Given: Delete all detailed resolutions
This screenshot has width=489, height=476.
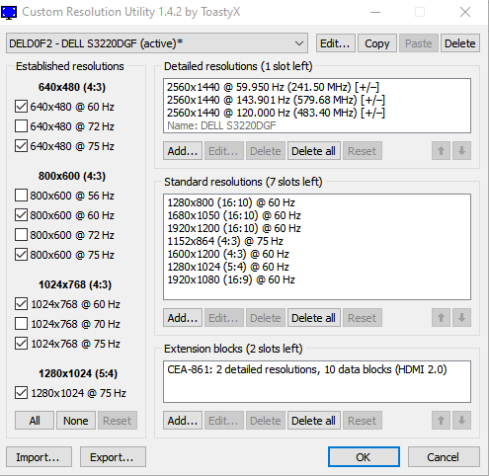Looking at the screenshot, I should pos(314,151).
